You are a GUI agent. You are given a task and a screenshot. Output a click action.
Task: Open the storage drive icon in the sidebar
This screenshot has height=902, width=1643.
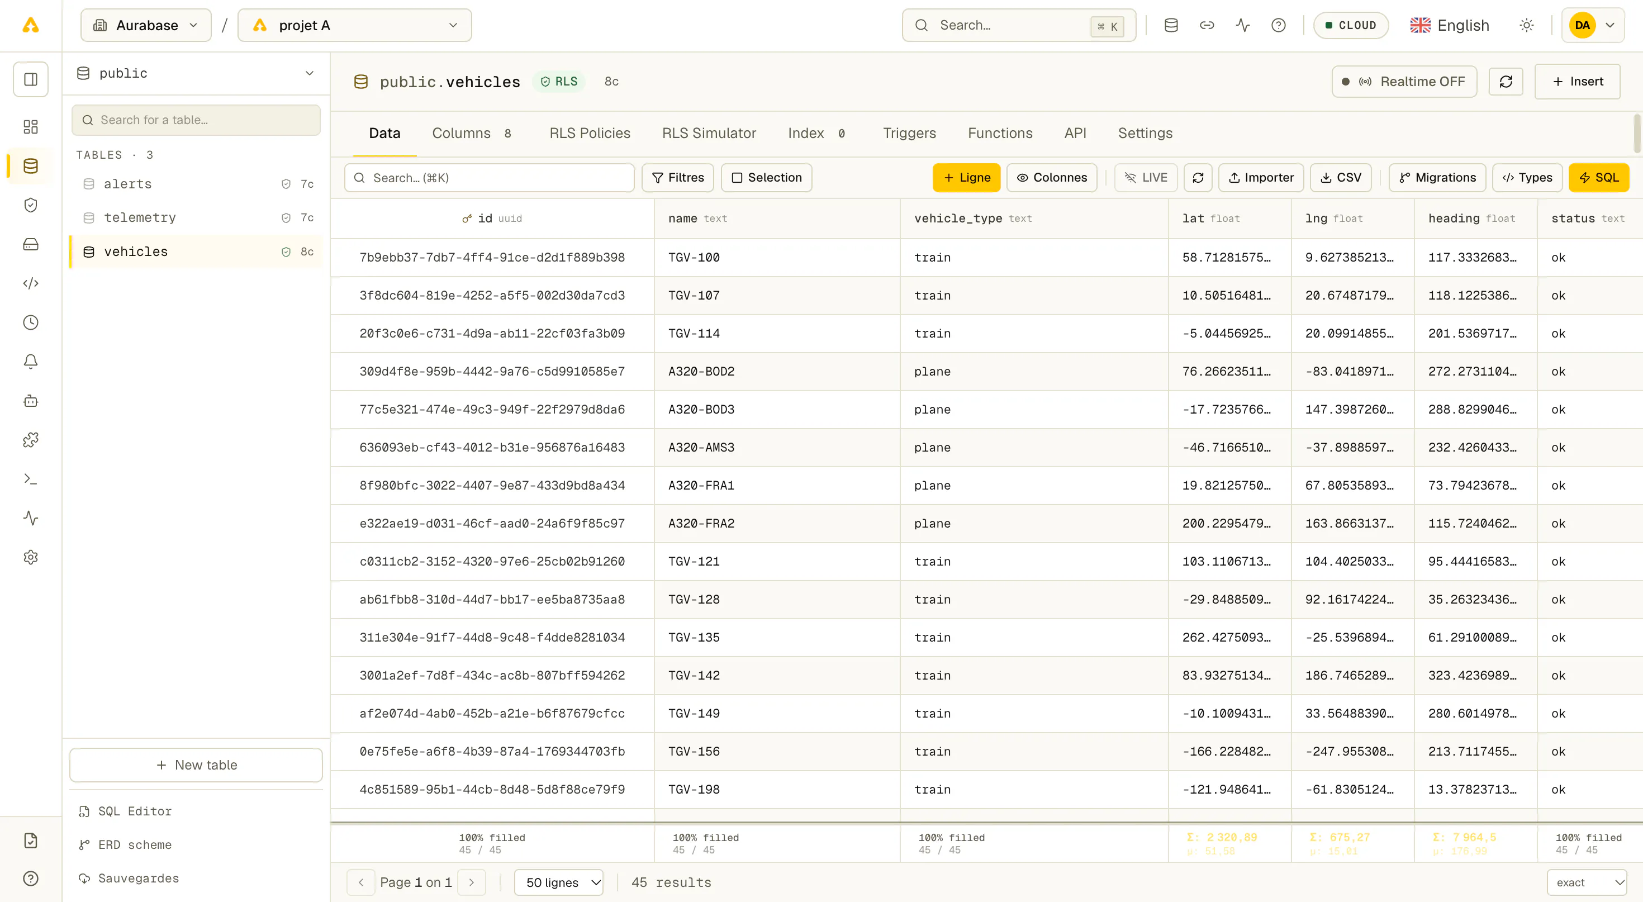point(31,244)
